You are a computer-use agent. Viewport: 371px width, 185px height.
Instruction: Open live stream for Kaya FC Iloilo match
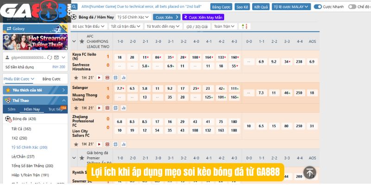click(99, 78)
